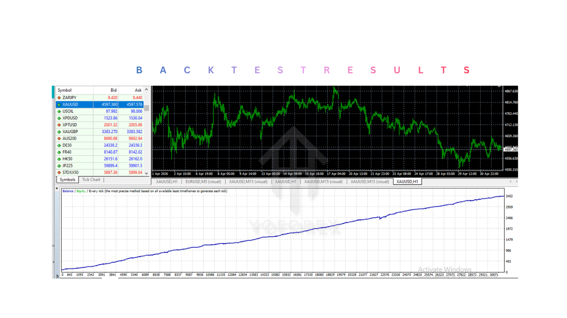The image size is (567, 318).
Task: Click the Equity legend label in tester graph
Action: [x=81, y=191]
